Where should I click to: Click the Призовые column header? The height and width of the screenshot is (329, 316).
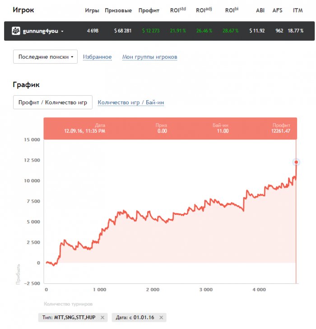pos(118,10)
